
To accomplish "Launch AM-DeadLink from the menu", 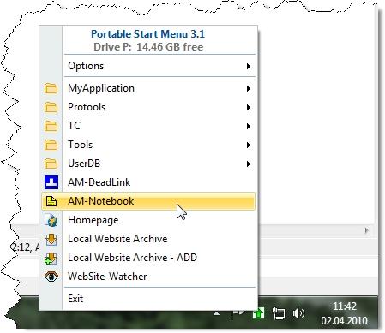I will point(148,182).
